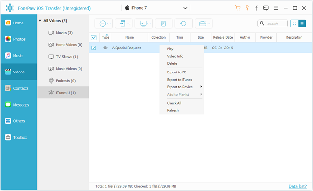This screenshot has height=191, width=313.
Task: Open the hamburger menu icon
Action: coord(276,8)
